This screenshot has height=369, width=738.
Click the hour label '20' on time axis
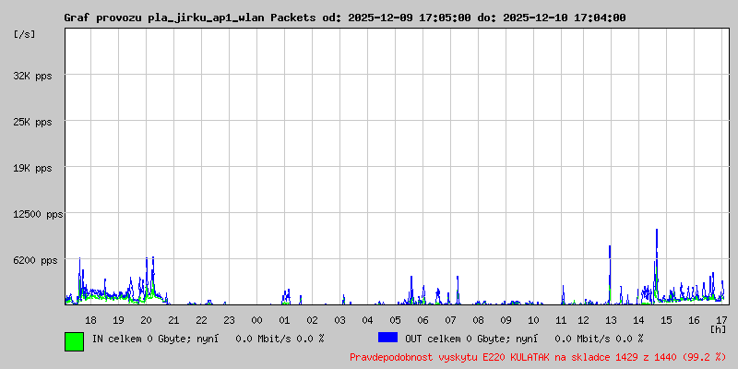coord(147,320)
